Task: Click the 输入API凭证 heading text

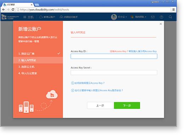Action: coord(78,32)
